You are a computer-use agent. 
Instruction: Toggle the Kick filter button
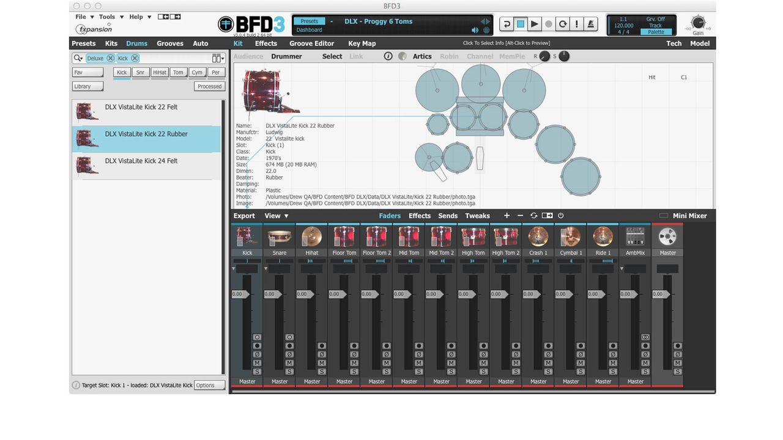[122, 72]
